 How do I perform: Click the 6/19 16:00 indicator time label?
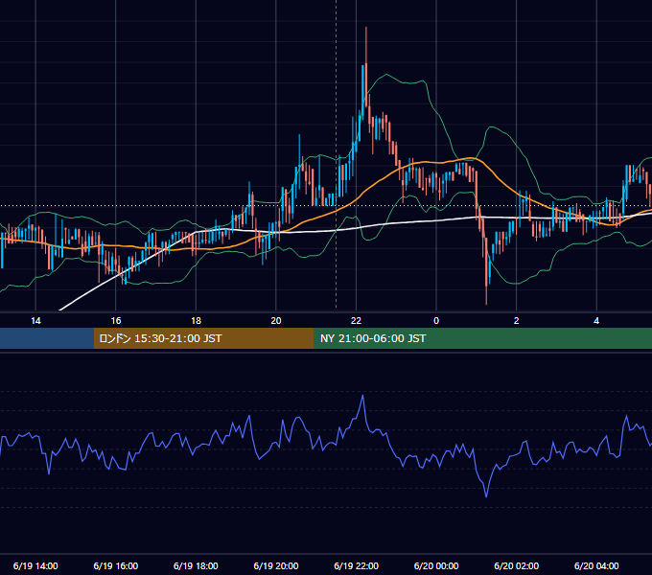point(116,565)
